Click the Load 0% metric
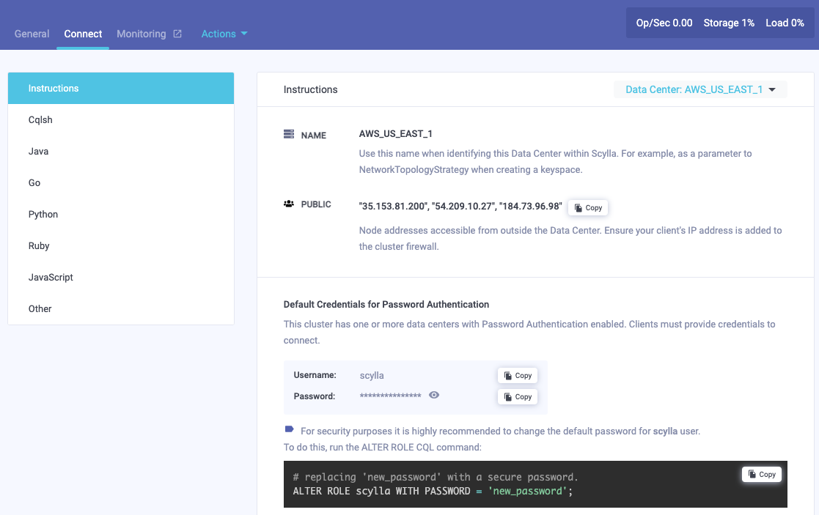 pyautogui.click(x=785, y=23)
